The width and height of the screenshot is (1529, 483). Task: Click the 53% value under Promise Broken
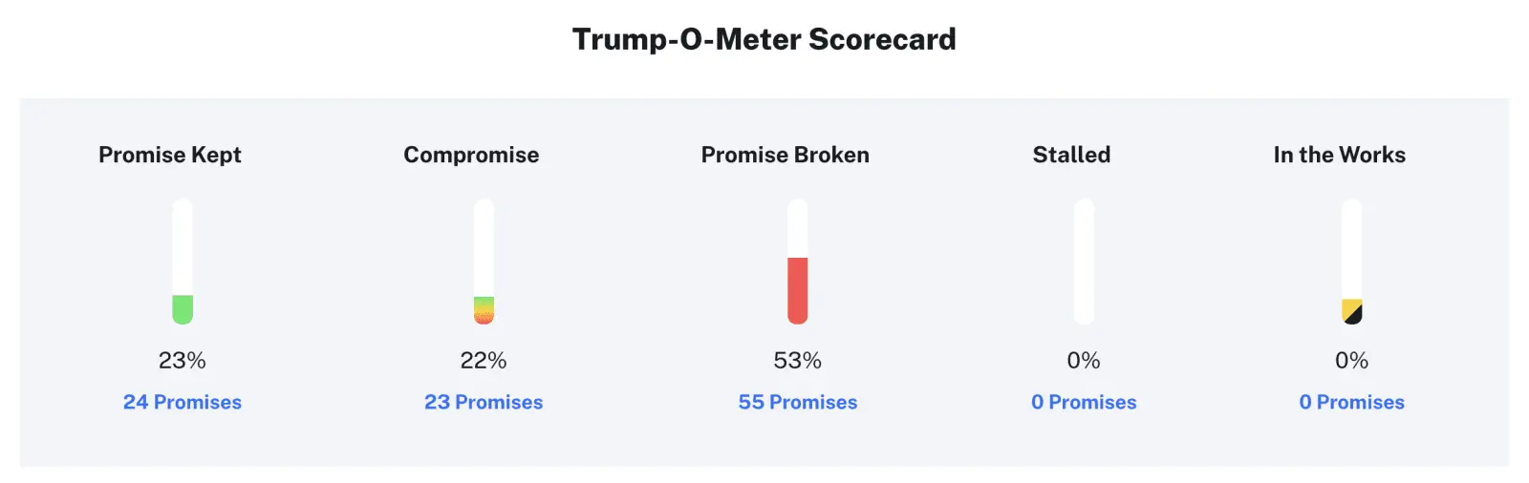click(798, 360)
